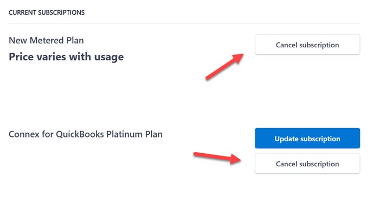
Task: Click the blue Update subscription button
Action: click(x=307, y=139)
